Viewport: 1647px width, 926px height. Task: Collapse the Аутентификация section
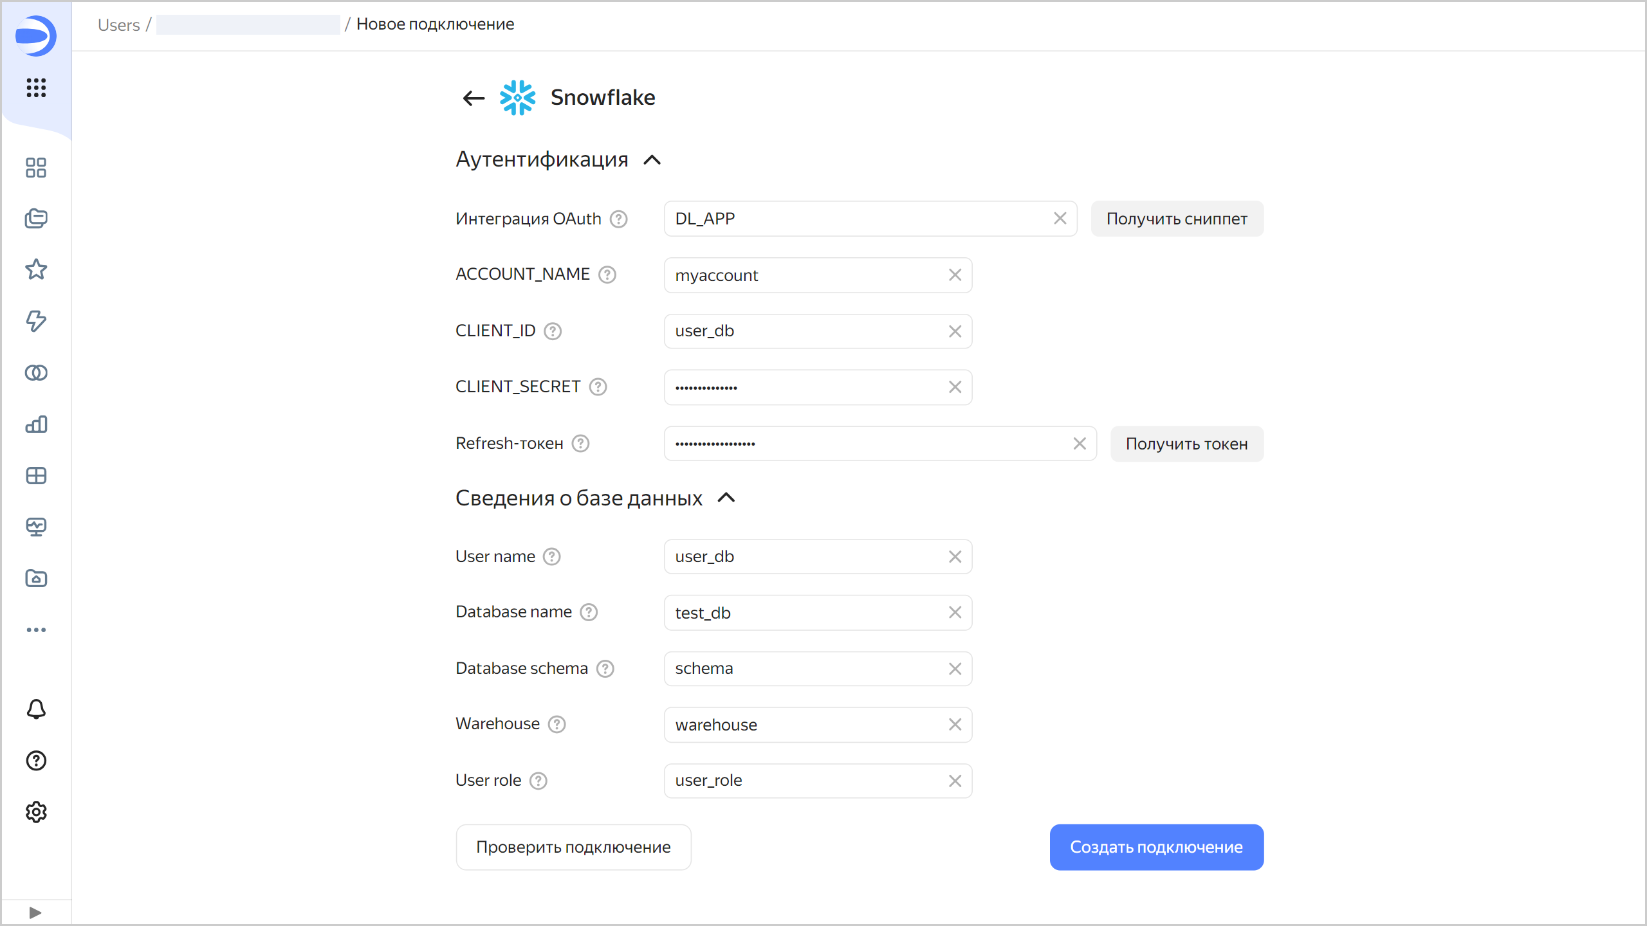pyautogui.click(x=652, y=159)
